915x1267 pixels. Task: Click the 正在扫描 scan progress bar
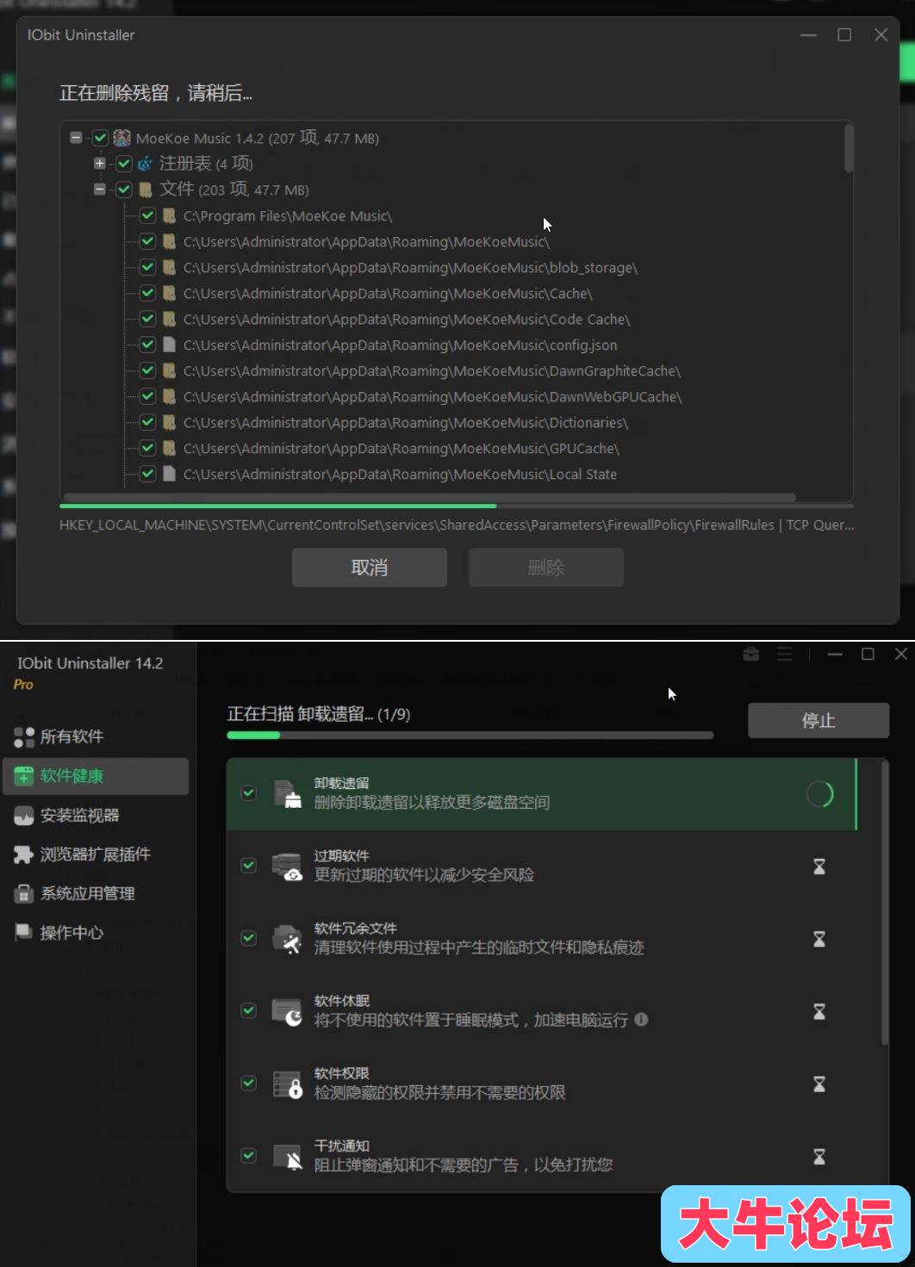[x=470, y=736]
